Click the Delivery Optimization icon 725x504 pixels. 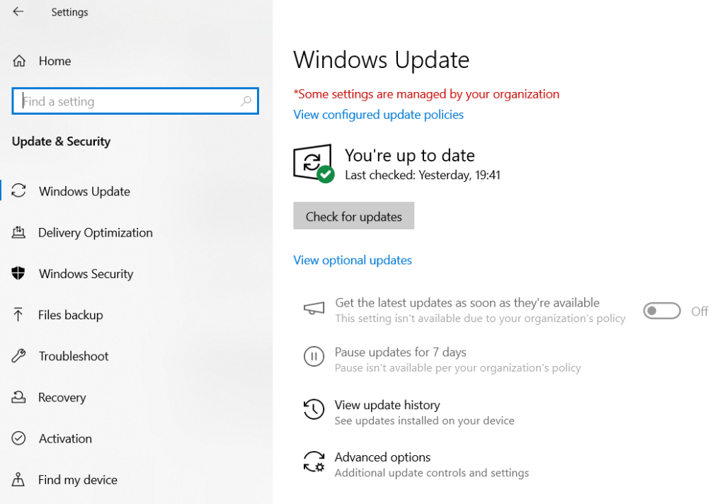pos(18,232)
